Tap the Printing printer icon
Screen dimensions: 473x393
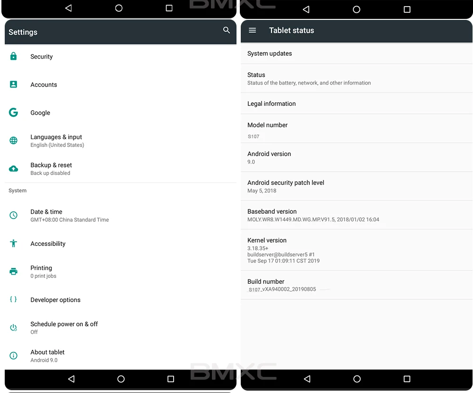click(13, 271)
